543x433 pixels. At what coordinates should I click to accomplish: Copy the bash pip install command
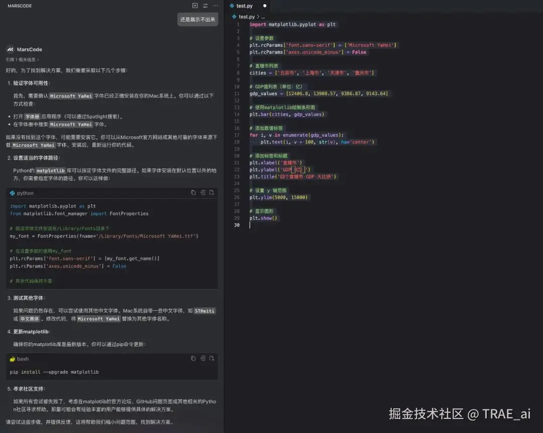194,358
